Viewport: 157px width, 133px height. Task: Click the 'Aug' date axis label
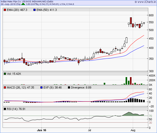coord(133,130)
